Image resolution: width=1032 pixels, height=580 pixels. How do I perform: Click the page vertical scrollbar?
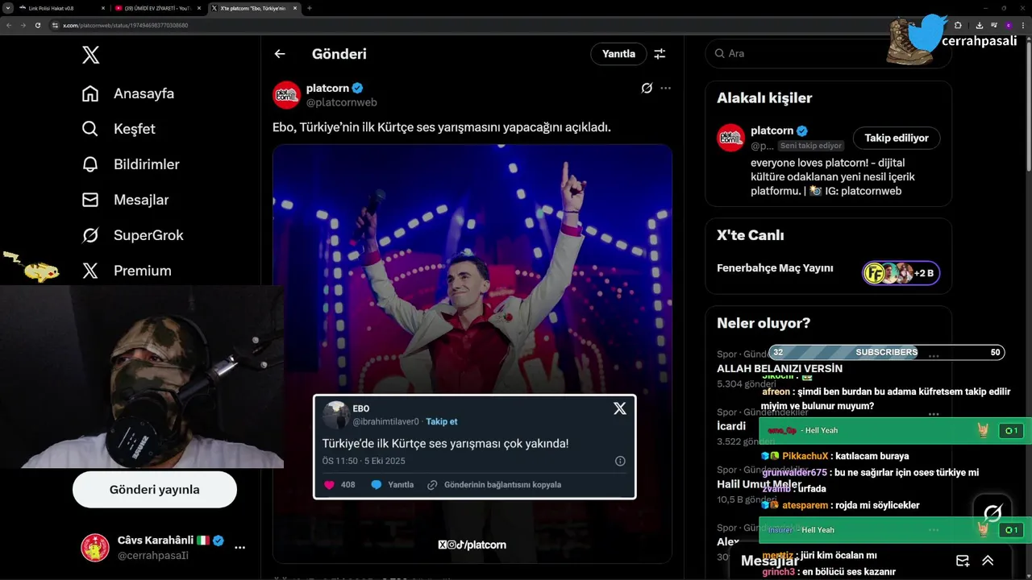point(1028,105)
